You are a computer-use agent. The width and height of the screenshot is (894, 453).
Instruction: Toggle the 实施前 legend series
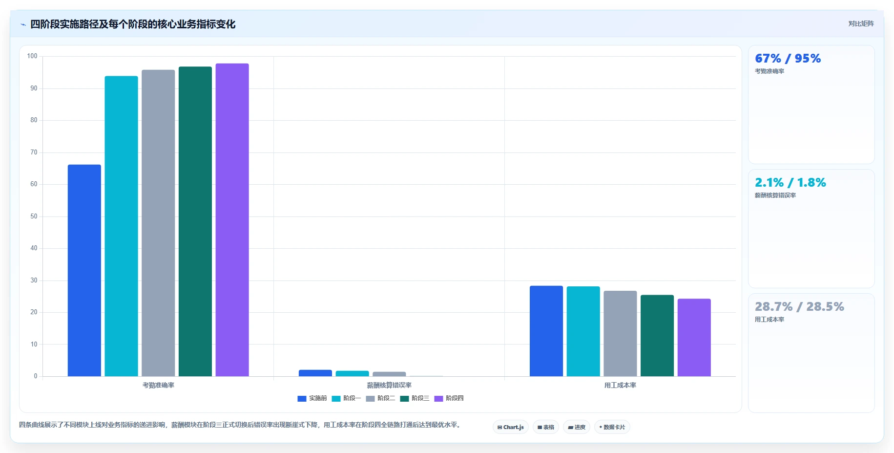point(312,398)
